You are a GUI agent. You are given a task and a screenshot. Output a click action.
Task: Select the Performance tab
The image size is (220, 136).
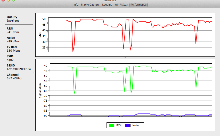(138, 5)
